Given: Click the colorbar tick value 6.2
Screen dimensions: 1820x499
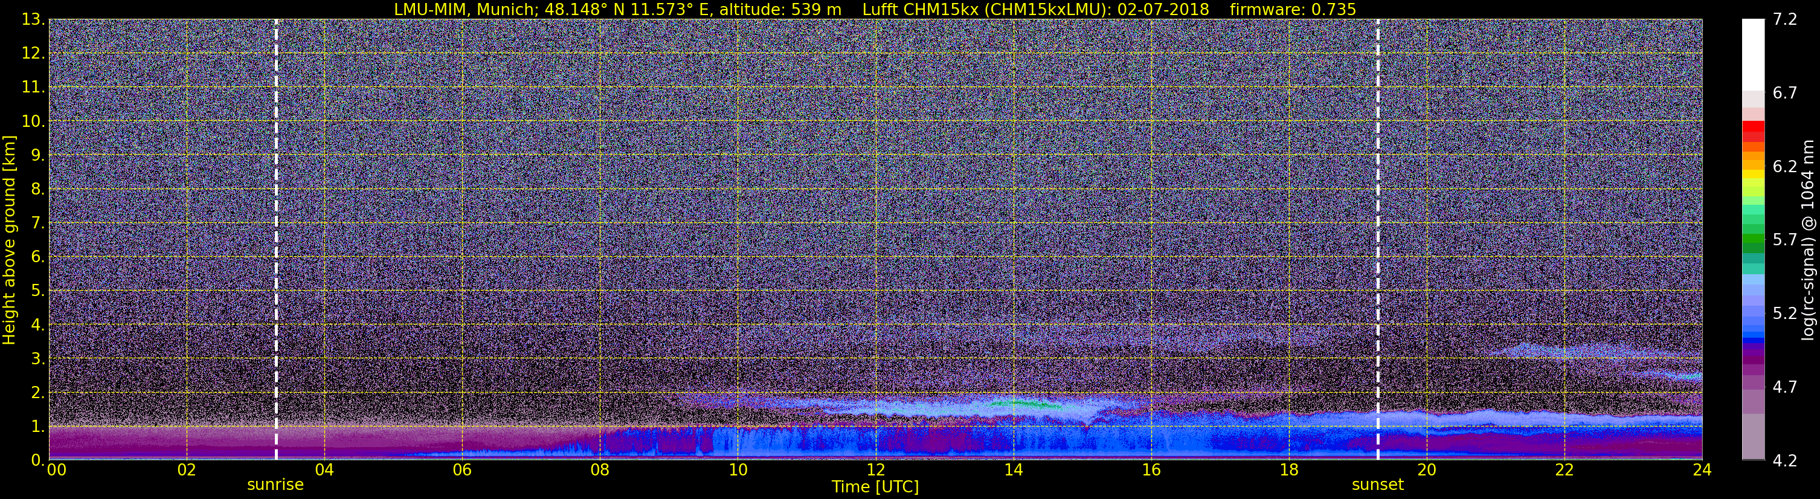Looking at the screenshot, I should 1785,167.
